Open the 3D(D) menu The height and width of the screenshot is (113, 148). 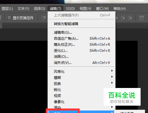pyautogui.click(x=70, y=9)
